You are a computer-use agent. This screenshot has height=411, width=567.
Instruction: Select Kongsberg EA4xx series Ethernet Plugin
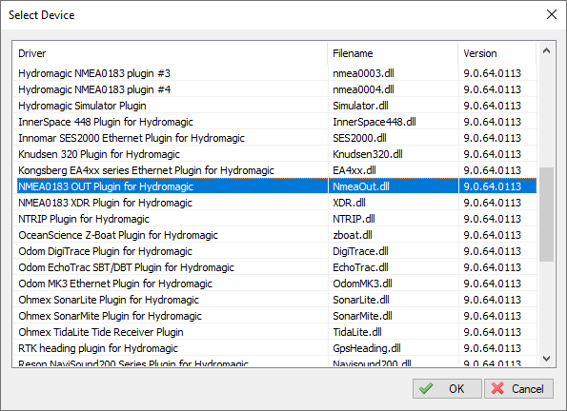(276, 170)
